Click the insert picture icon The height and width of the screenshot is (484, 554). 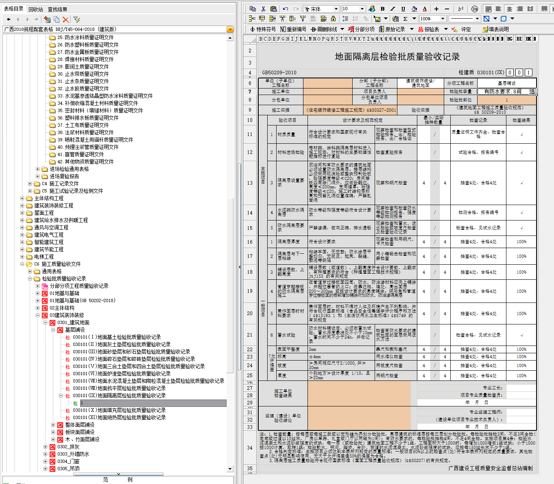[377, 19]
